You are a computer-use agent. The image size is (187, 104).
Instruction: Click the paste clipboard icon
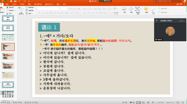[x=1, y=9]
